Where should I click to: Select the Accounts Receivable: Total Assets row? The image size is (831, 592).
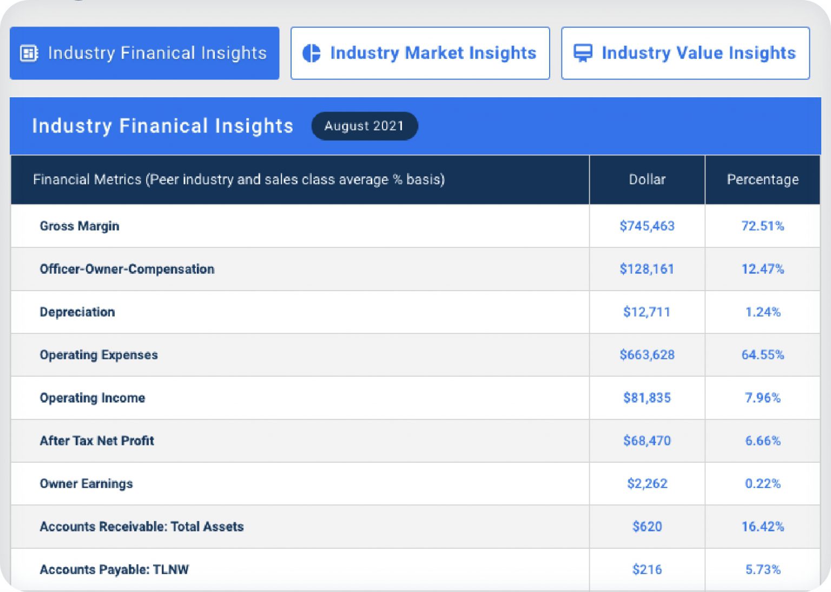142,527
